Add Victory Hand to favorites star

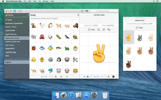point(98,30)
